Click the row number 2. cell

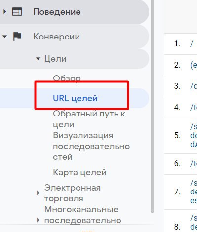point(177,65)
